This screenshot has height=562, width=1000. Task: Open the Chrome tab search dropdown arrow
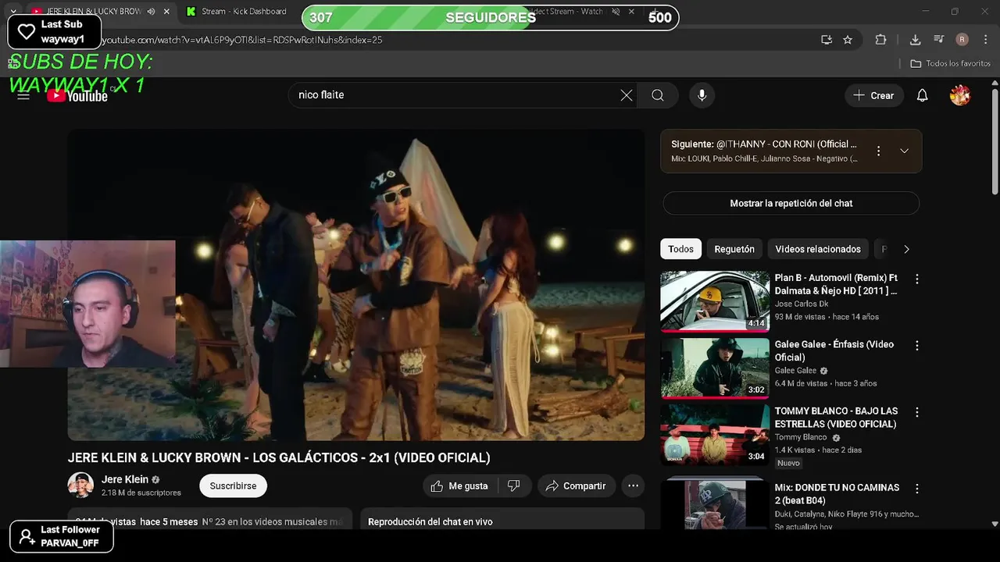pos(13,12)
